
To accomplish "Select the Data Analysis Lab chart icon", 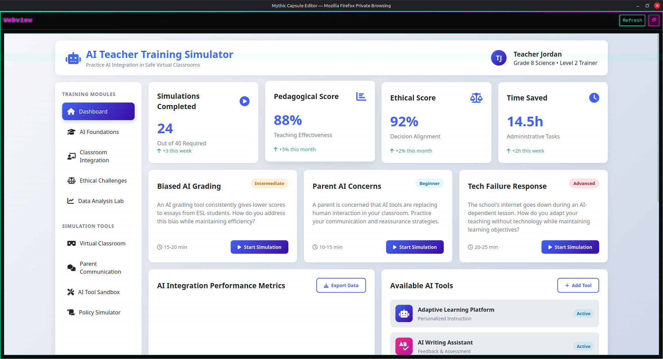I will click(71, 201).
